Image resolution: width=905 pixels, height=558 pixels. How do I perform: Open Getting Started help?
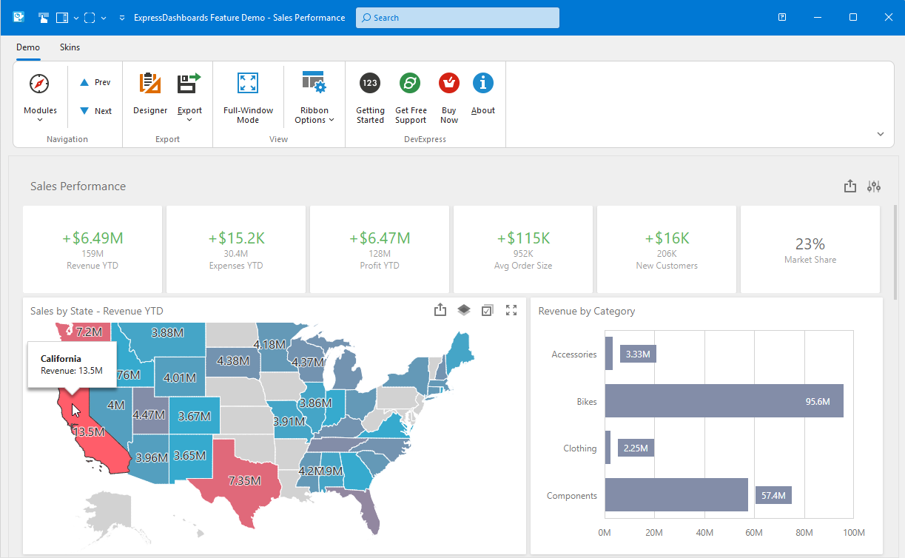tap(369, 95)
